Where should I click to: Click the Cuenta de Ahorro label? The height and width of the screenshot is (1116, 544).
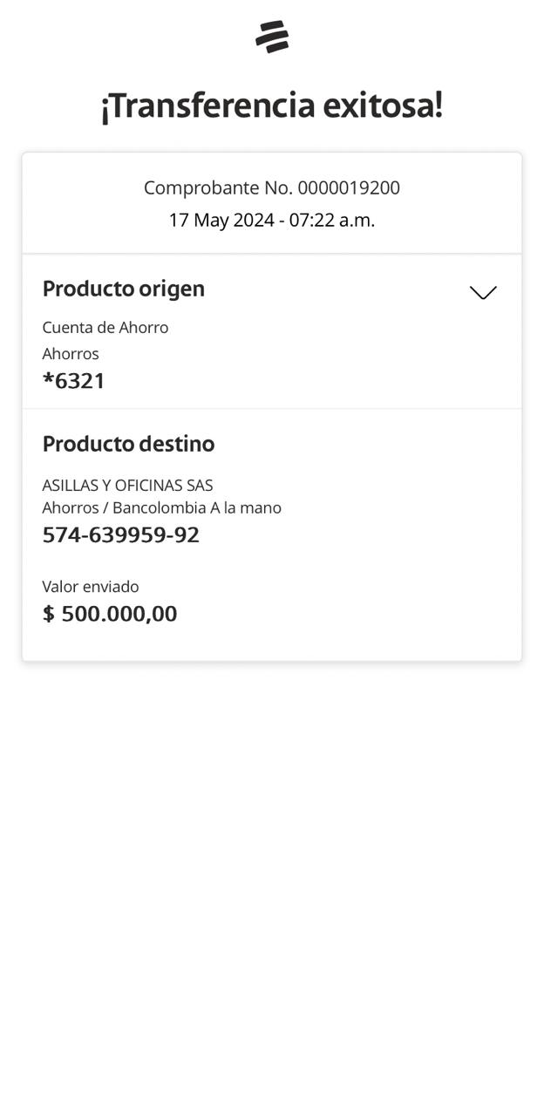coord(105,327)
